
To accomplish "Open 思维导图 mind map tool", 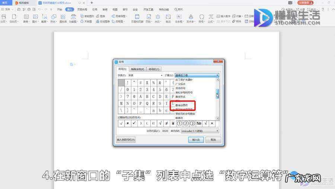I will (x=119, y=16).
